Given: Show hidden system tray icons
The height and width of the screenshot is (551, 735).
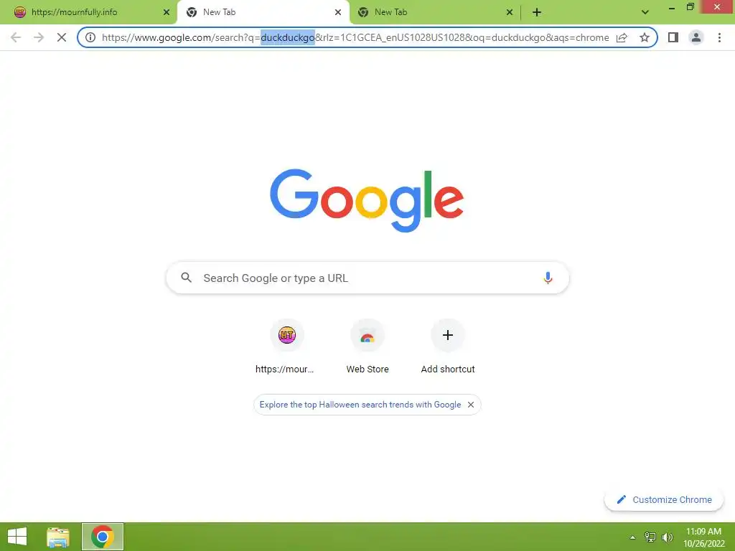Looking at the screenshot, I should [632, 537].
